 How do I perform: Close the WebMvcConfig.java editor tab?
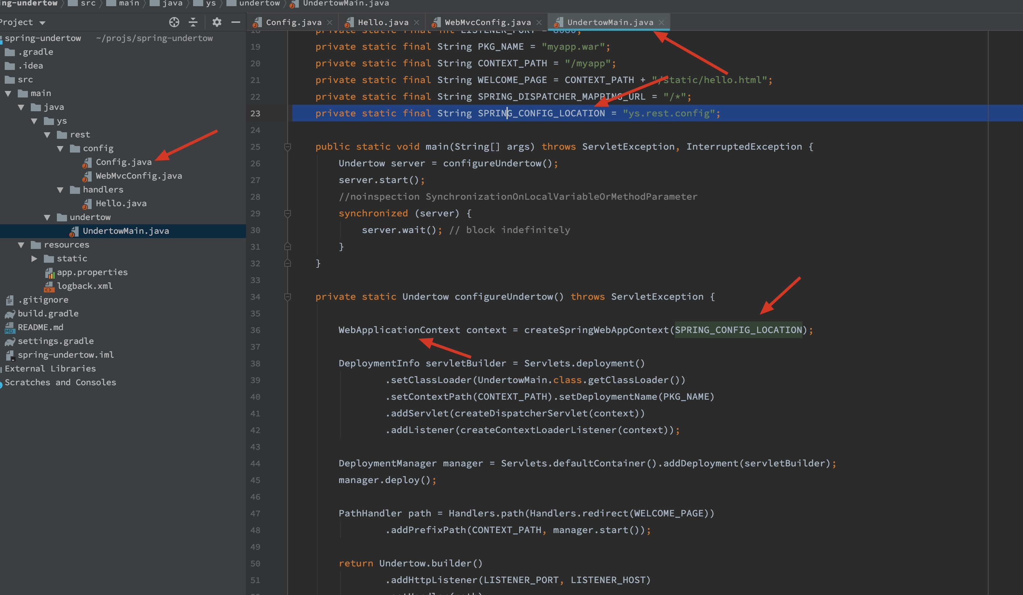pyautogui.click(x=539, y=22)
